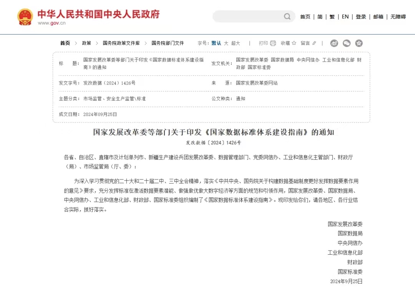Click the printer icon
The image size is (415, 292).
[273, 43]
